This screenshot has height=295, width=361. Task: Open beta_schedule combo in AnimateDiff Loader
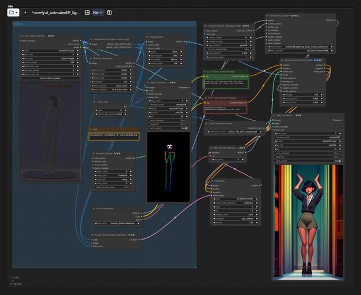(x=300, y=51)
